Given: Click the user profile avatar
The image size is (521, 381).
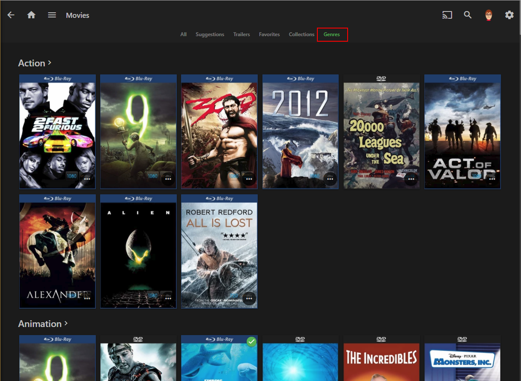Looking at the screenshot, I should 488,14.
